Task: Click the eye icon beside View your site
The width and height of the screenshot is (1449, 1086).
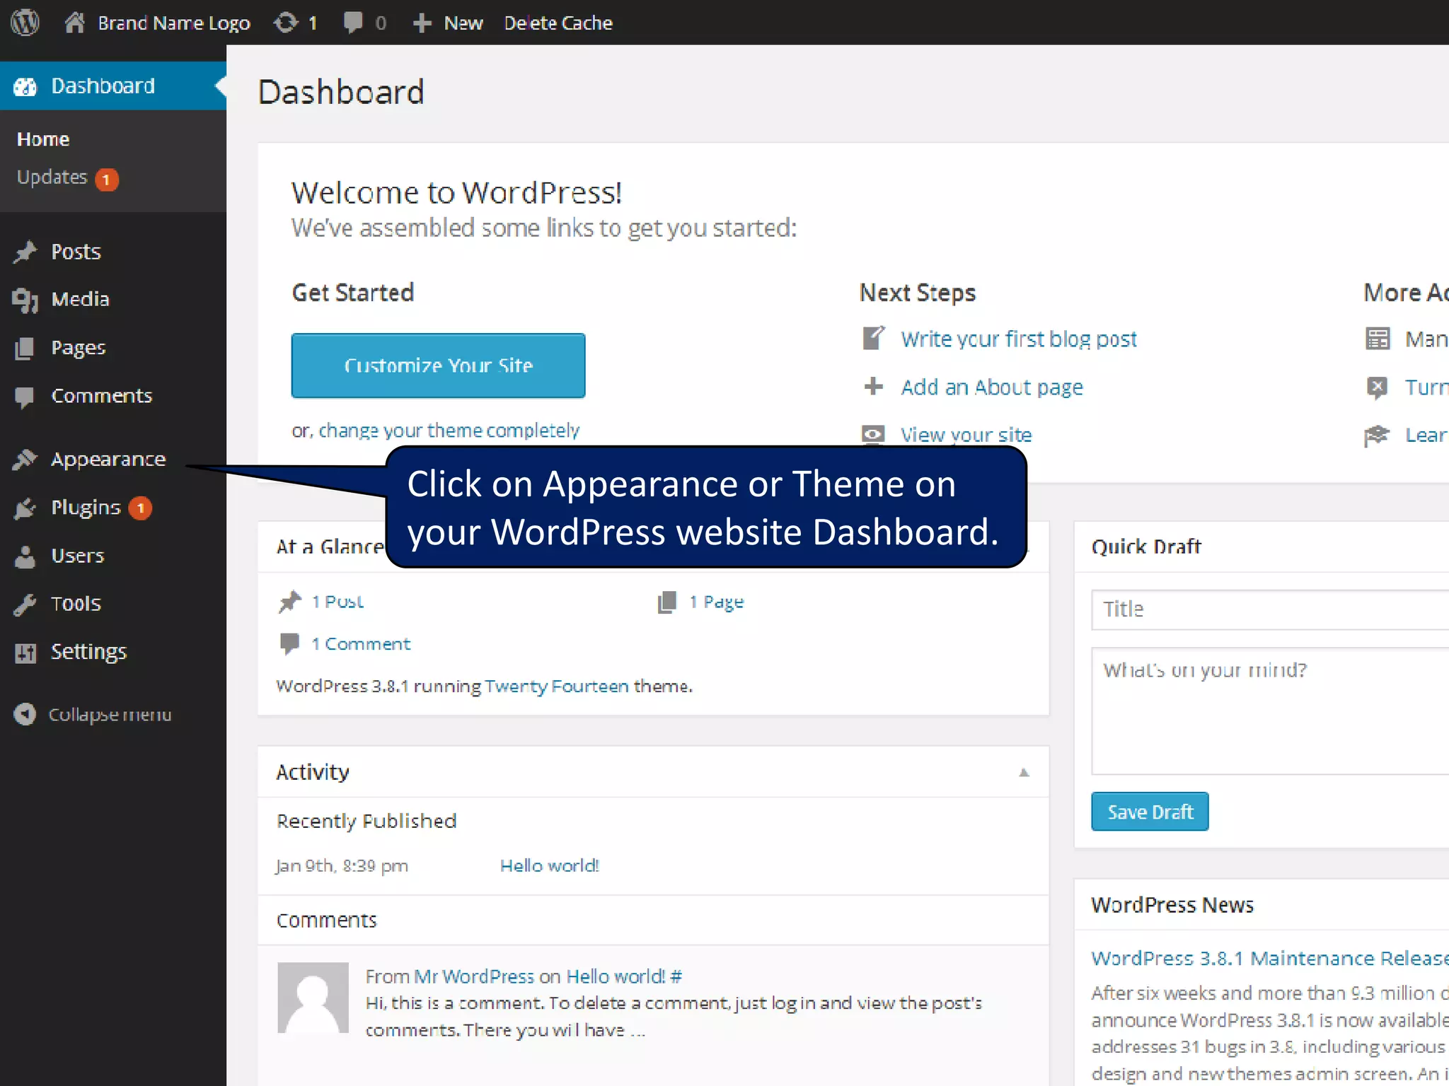Action: pos(874,433)
